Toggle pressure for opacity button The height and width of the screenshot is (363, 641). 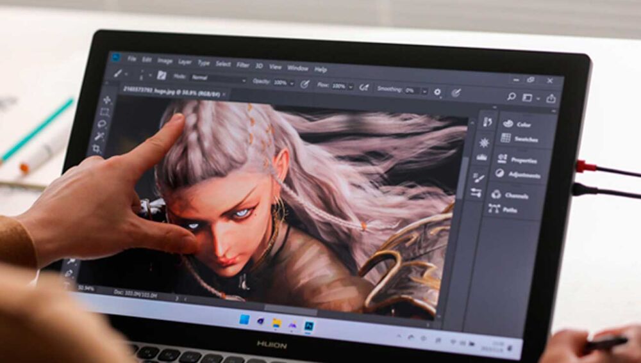pos(305,84)
